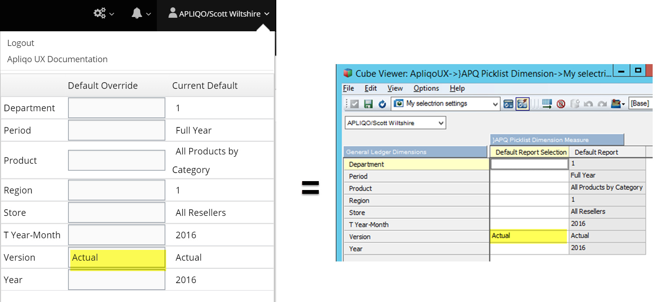Click the [Base] sandbox field
Image resolution: width=660 pixels, height=302 pixels.
(641, 103)
